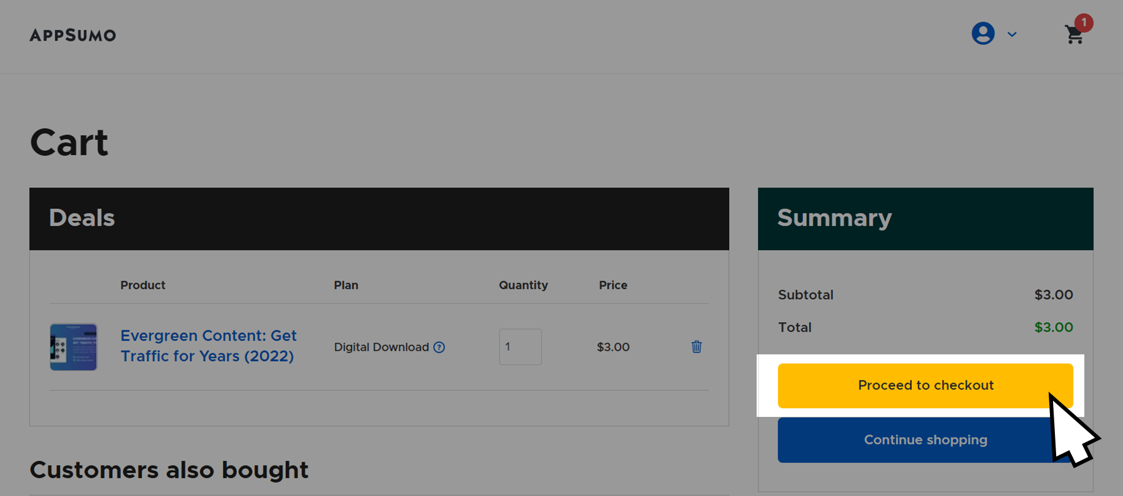This screenshot has height=496, width=1123.
Task: Select the Digital Download plan text
Action: pos(381,347)
